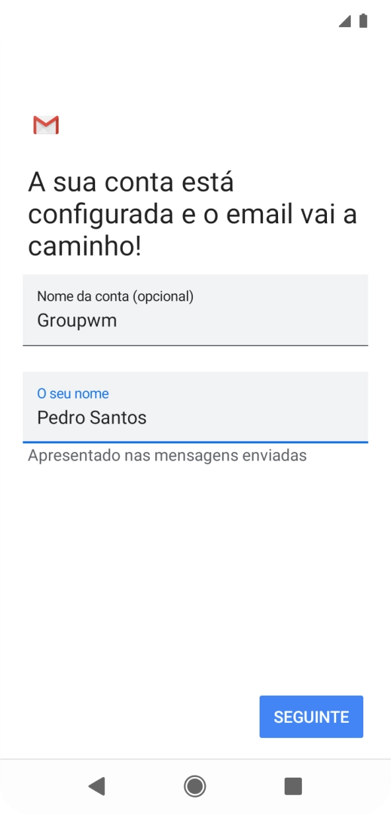The height and width of the screenshot is (814, 391).
Task: Tap the Home circle button
Action: tap(195, 786)
